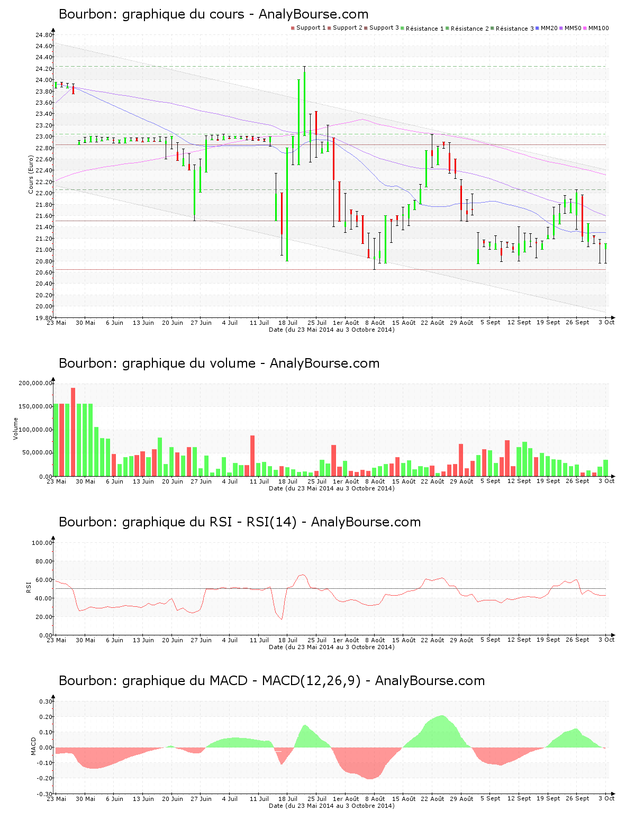Screen dimensions: 635x820
Task: Click the 'RSI' y-axis label
Action: point(29,587)
